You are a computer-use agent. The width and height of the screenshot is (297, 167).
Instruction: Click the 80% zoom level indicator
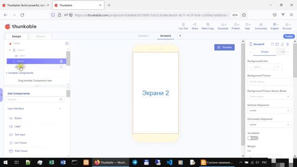click(x=235, y=15)
